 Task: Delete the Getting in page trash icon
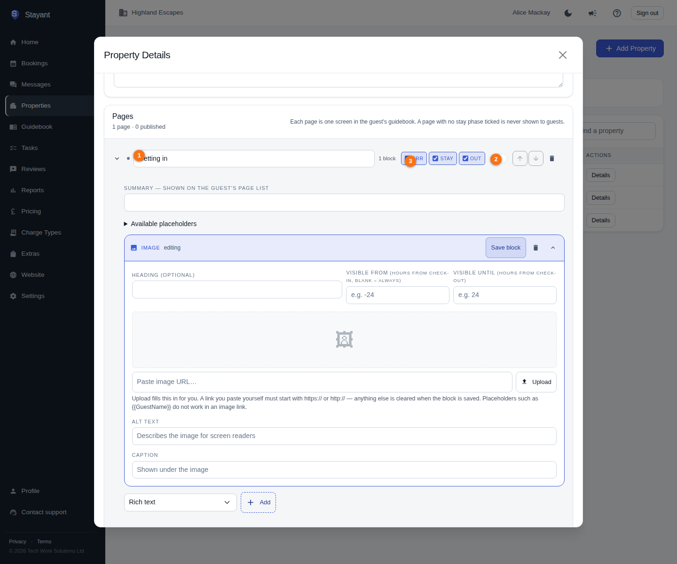[x=552, y=158]
